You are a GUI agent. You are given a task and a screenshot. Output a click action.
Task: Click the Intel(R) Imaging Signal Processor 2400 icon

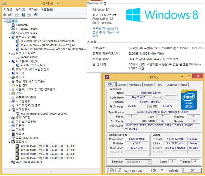(17, 114)
